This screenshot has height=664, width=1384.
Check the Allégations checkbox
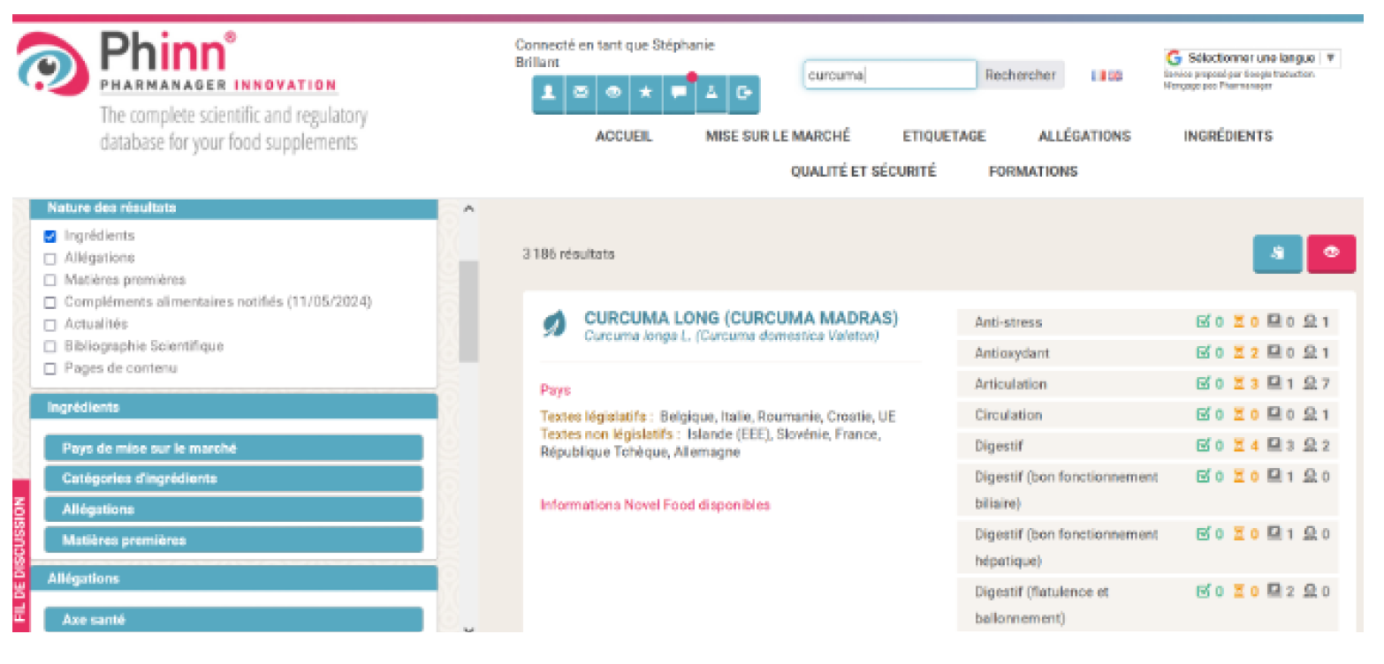(50, 259)
